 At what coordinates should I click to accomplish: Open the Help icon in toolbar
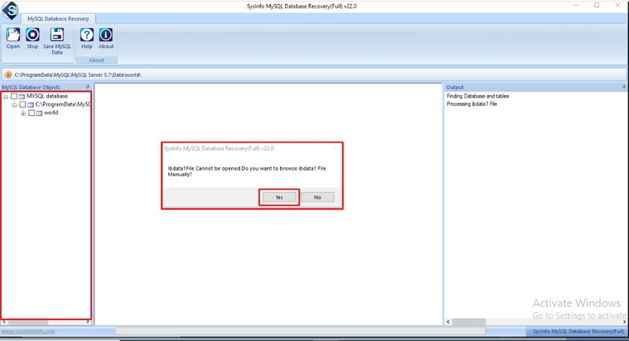pos(86,35)
